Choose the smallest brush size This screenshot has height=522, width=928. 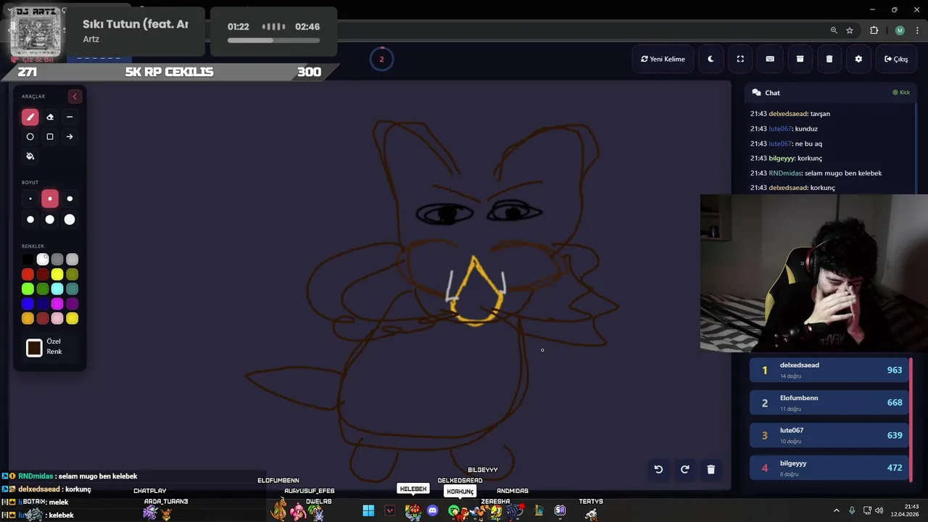[x=30, y=199]
